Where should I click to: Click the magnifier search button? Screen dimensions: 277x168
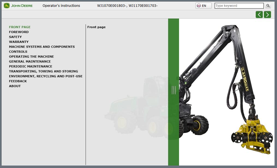click(268, 6)
